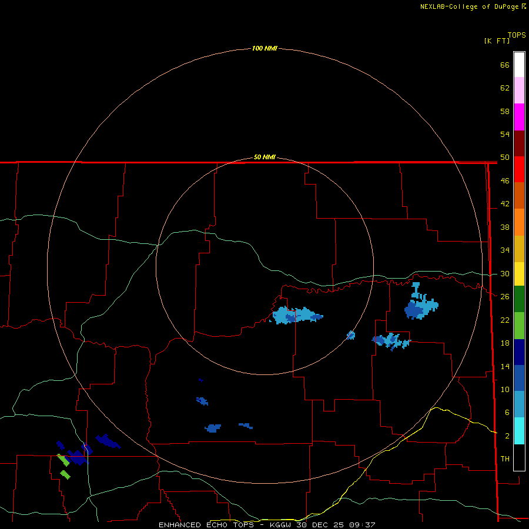Select the "TH" threshold label
This screenshot has width=529, height=529.
pos(505,459)
